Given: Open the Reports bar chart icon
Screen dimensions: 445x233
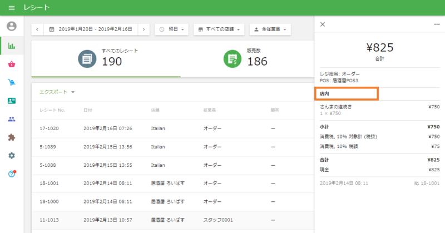Looking at the screenshot, I should coord(12,46).
